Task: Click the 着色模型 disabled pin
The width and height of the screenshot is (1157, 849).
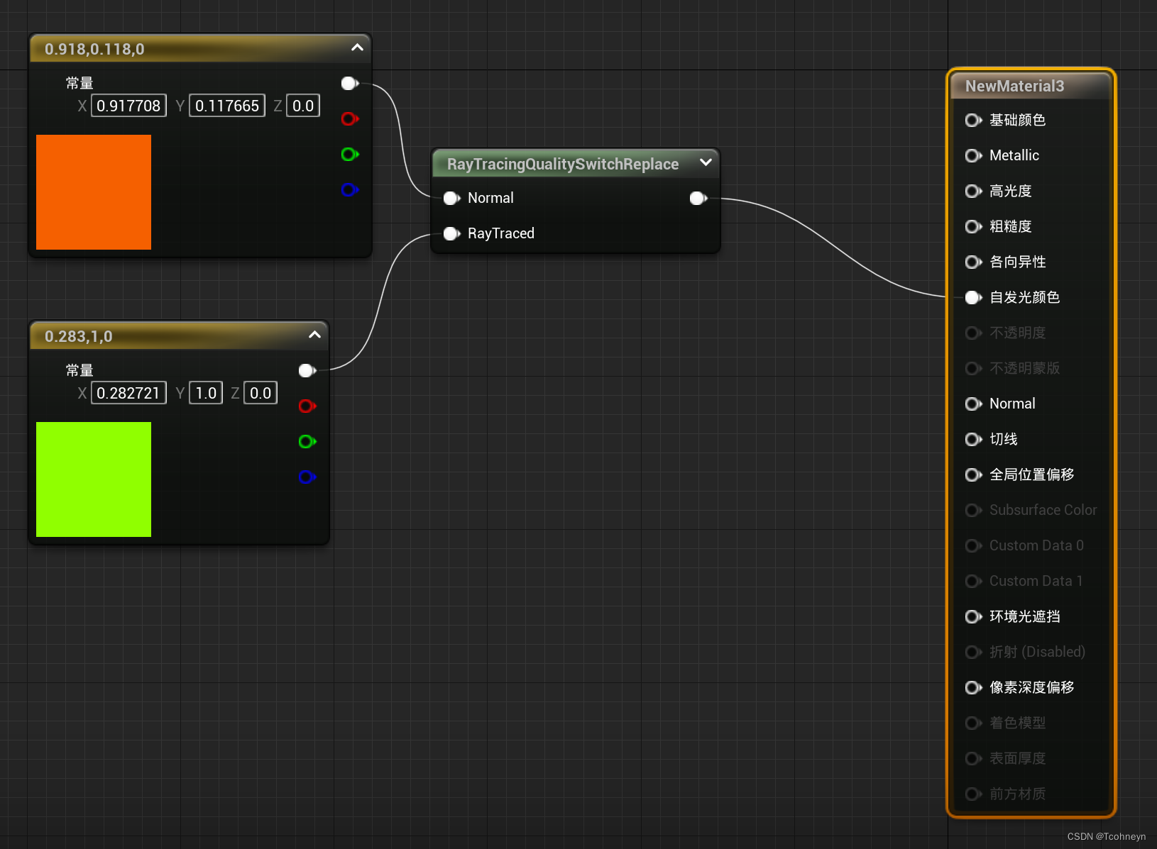Action: [974, 723]
